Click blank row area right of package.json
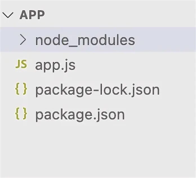Viewport: 196px width, 178px height. 161,115
